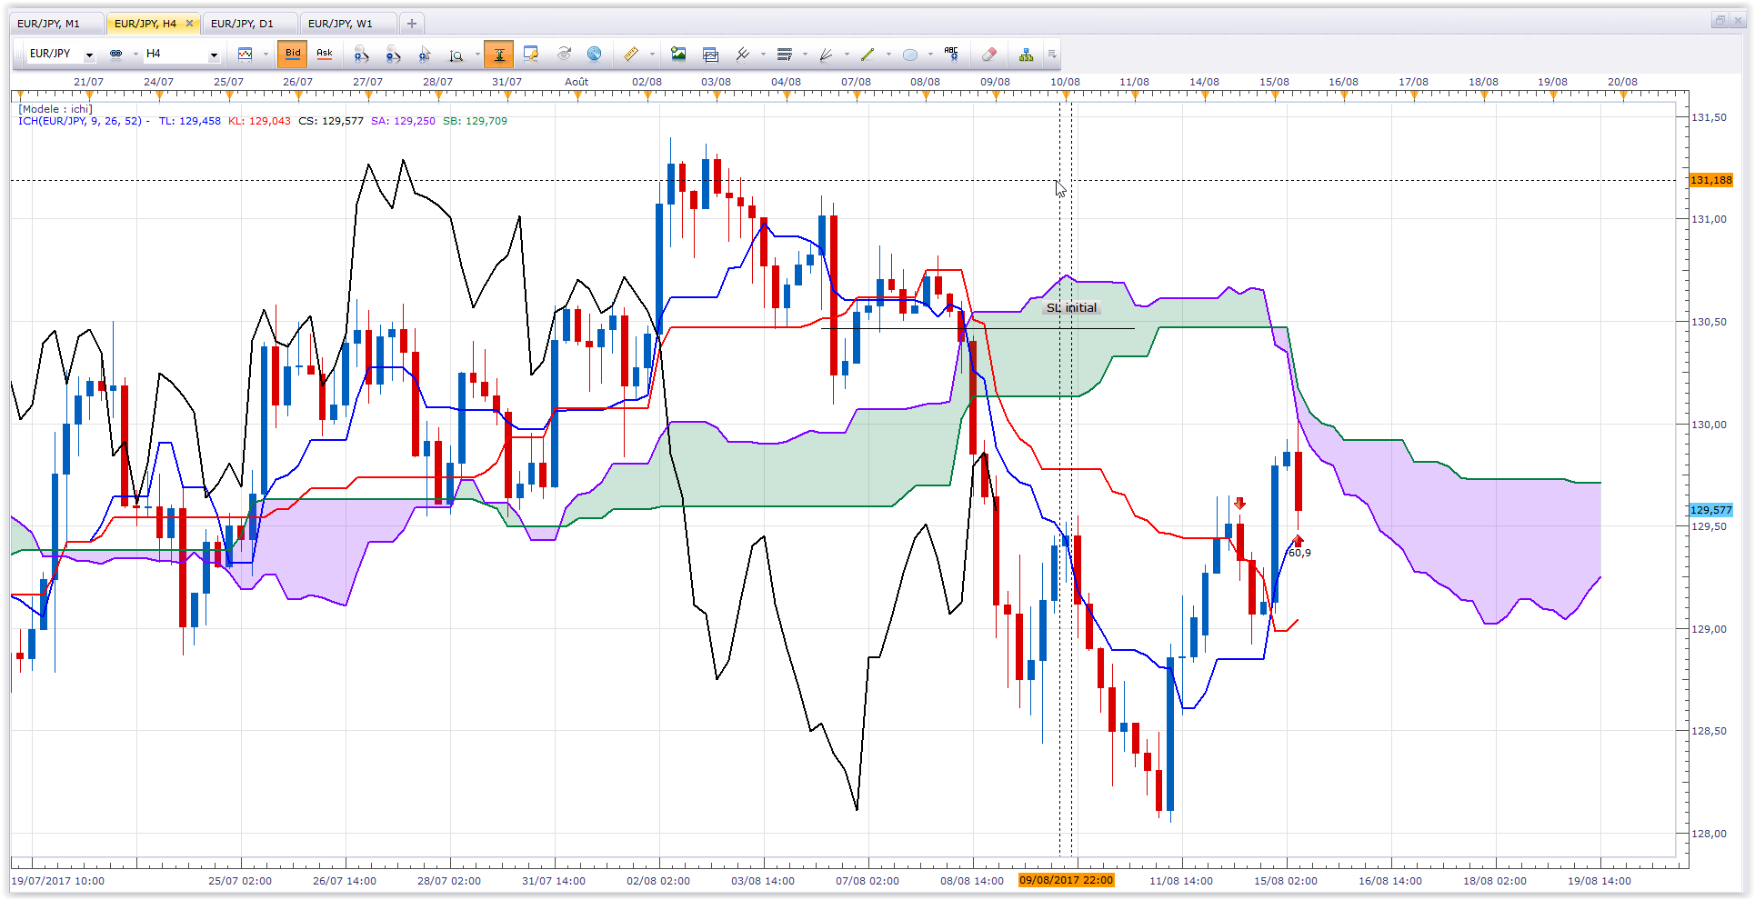The image size is (1755, 900).
Task: Close the EUR/JPY, H4 tab
Action: pyautogui.click(x=190, y=24)
